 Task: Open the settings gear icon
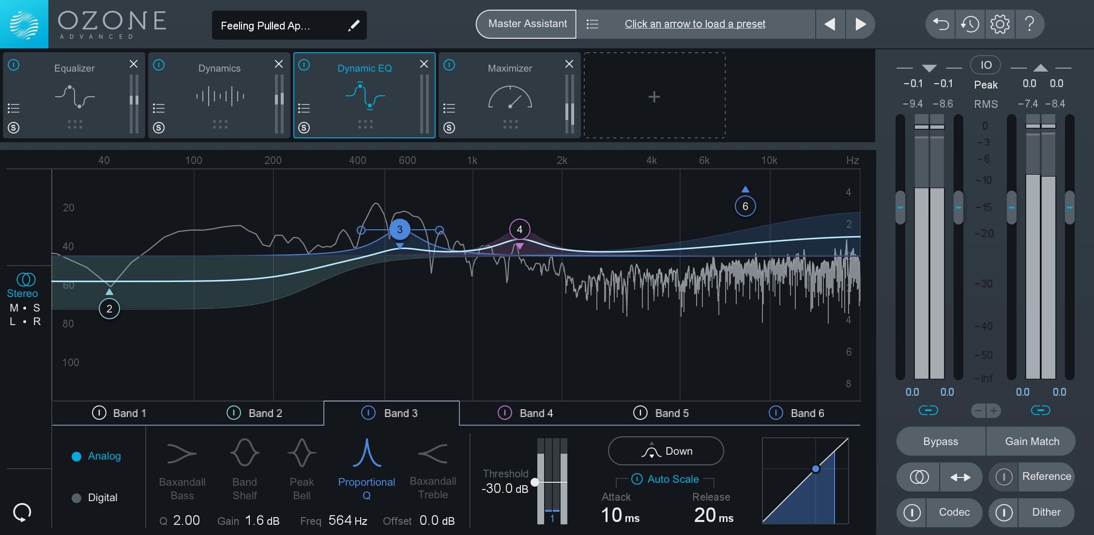pyautogui.click(x=1000, y=24)
